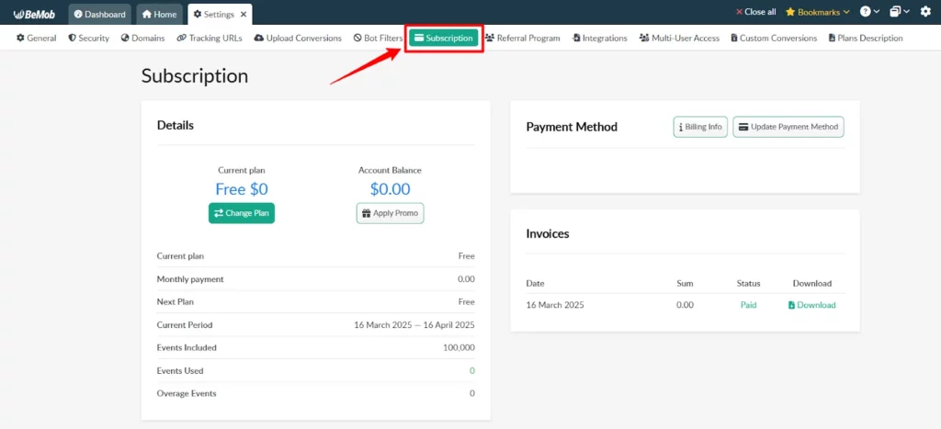Click the '$0.00' account balance value
This screenshot has width=941, height=429.
pos(390,189)
